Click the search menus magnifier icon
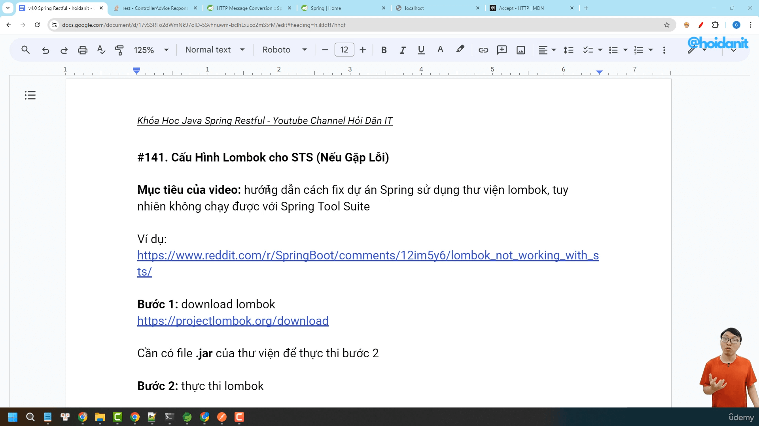759x426 pixels. pos(26,50)
